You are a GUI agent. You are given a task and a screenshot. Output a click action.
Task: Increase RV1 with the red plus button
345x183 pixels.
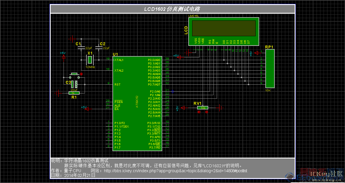(x=206, y=112)
